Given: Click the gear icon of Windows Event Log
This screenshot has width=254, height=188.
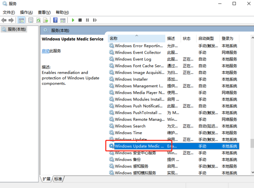Looking at the screenshot, I should click(x=111, y=59).
